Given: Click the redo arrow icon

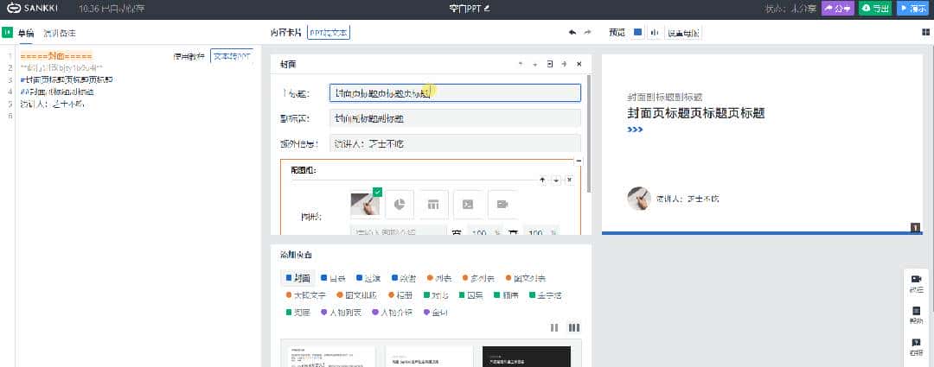Looking at the screenshot, I should (588, 33).
